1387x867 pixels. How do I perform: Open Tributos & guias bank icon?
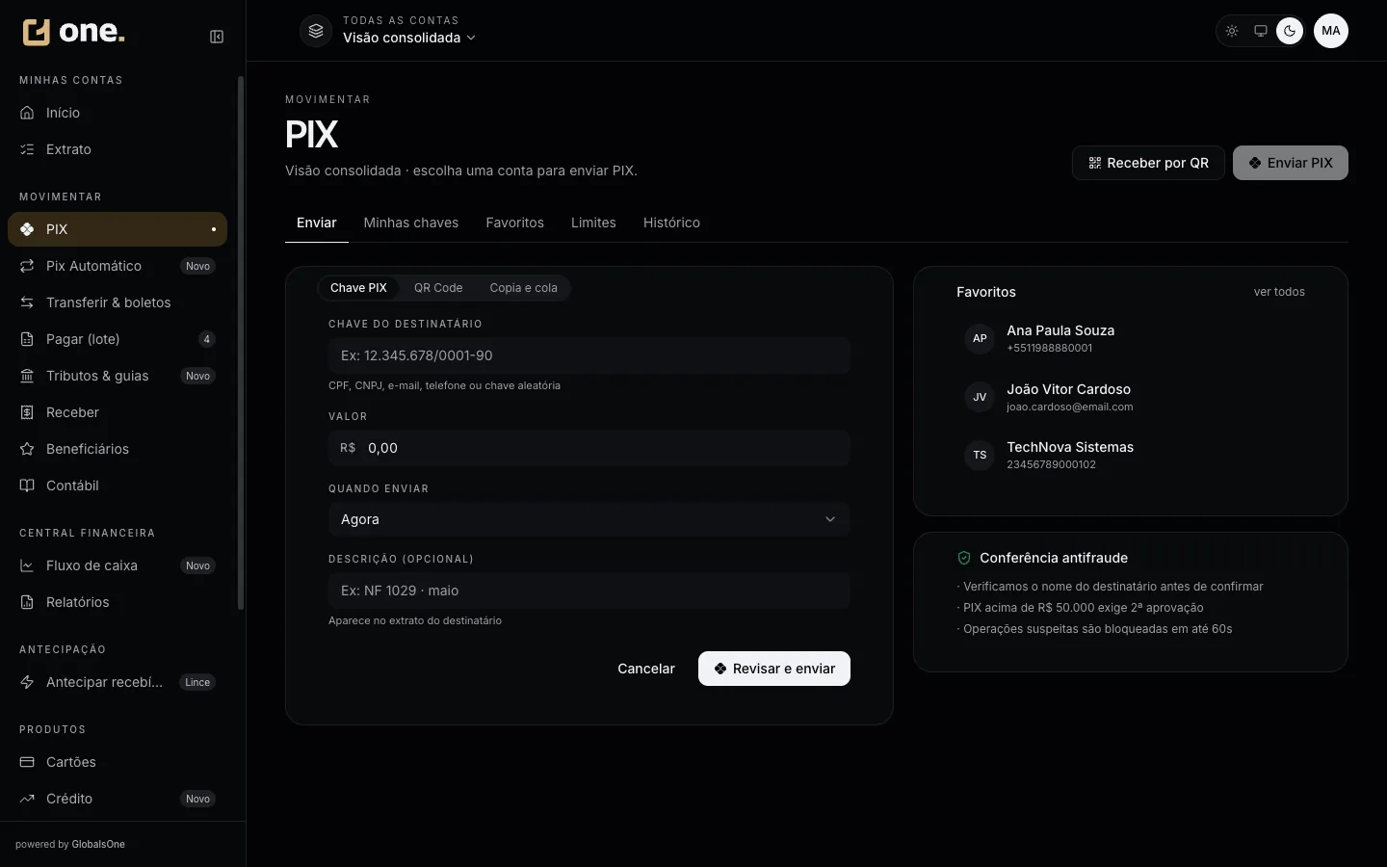27,376
